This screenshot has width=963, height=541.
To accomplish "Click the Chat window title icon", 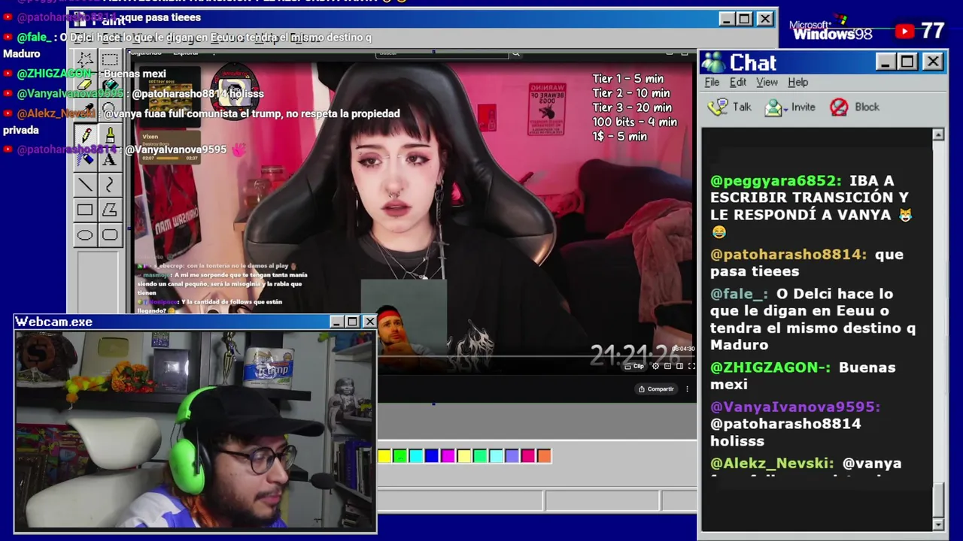I will 714,62.
